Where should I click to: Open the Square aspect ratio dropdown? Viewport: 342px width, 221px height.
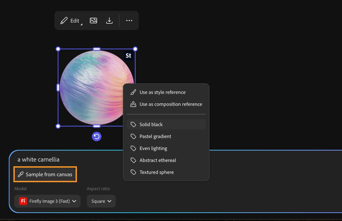(101, 201)
